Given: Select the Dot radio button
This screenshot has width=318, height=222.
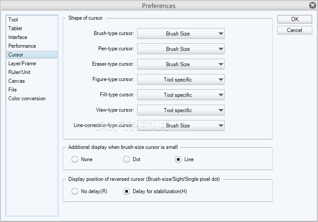Looking at the screenshot, I should 127,159.
